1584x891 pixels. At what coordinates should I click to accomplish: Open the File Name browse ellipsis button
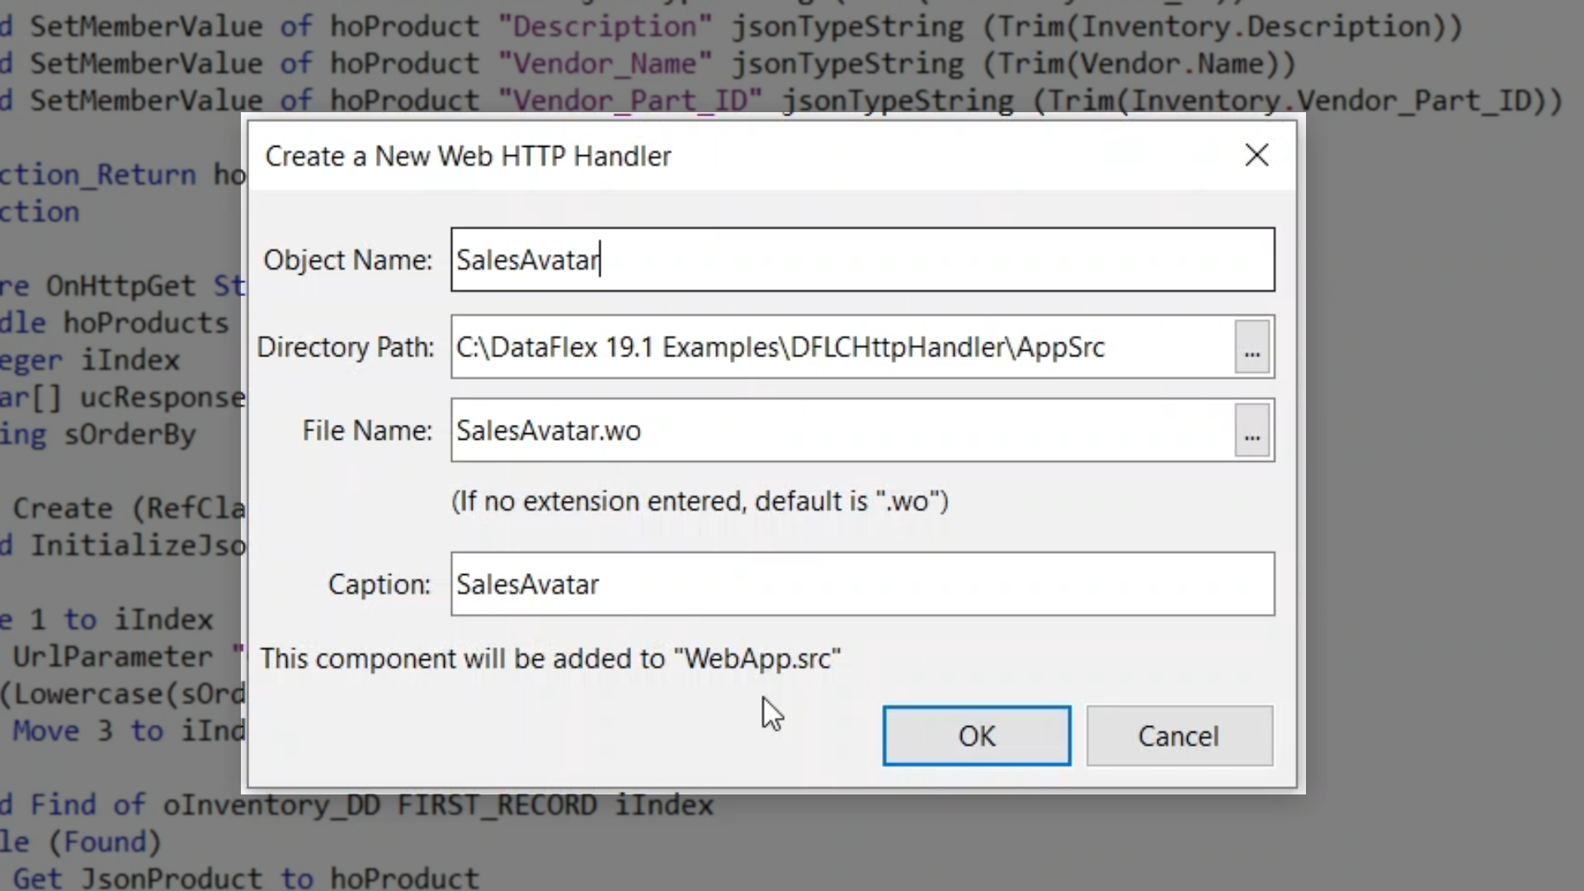(1252, 431)
